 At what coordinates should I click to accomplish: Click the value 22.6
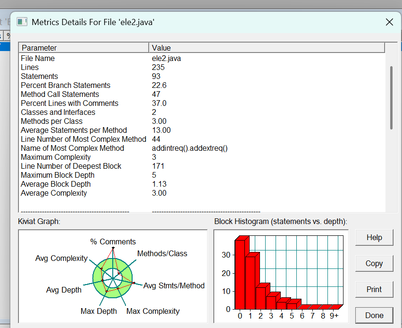(x=159, y=85)
